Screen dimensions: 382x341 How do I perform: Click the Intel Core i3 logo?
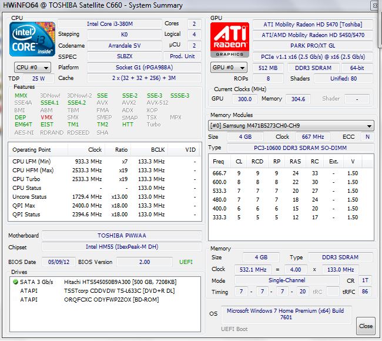[32, 39]
